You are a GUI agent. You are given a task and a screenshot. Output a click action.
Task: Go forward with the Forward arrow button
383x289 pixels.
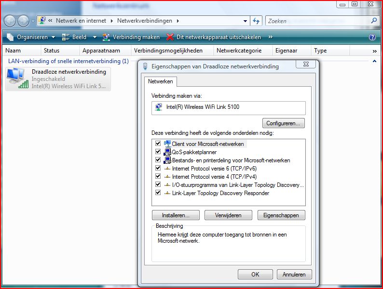point(24,21)
